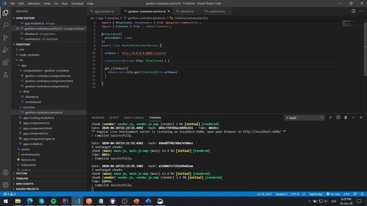Open the Terminal menu
Screen dimensions: 367x206
pos(77,3)
